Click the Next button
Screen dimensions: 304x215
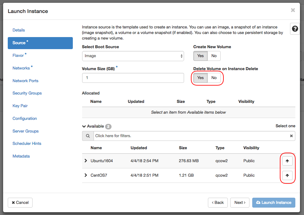(240, 203)
